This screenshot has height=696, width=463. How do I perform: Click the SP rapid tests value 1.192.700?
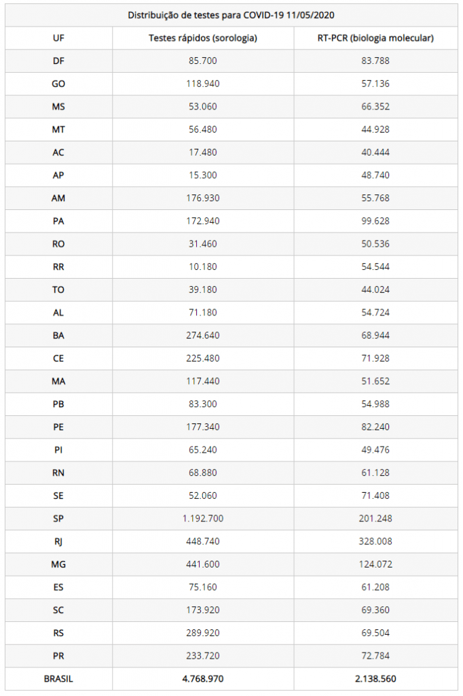pyautogui.click(x=203, y=519)
